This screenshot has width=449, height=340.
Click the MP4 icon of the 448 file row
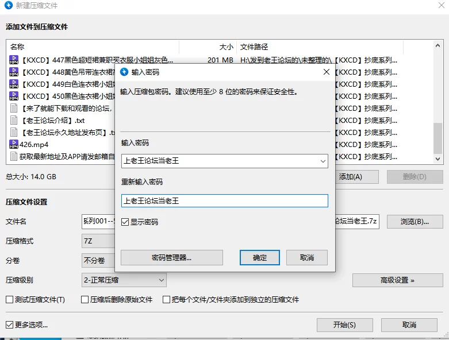14,72
